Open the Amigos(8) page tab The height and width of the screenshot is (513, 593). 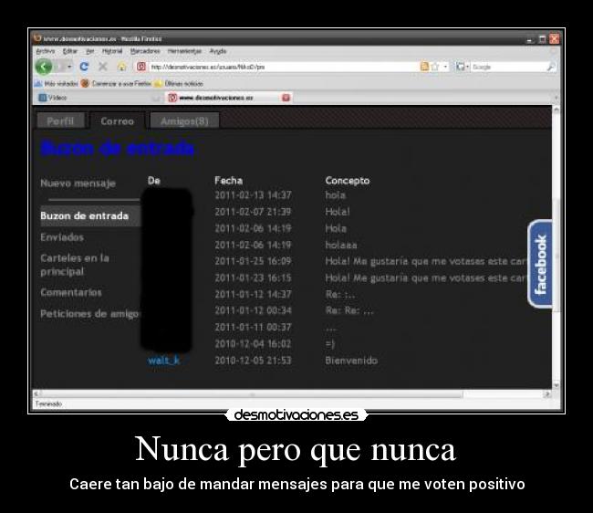(x=184, y=121)
